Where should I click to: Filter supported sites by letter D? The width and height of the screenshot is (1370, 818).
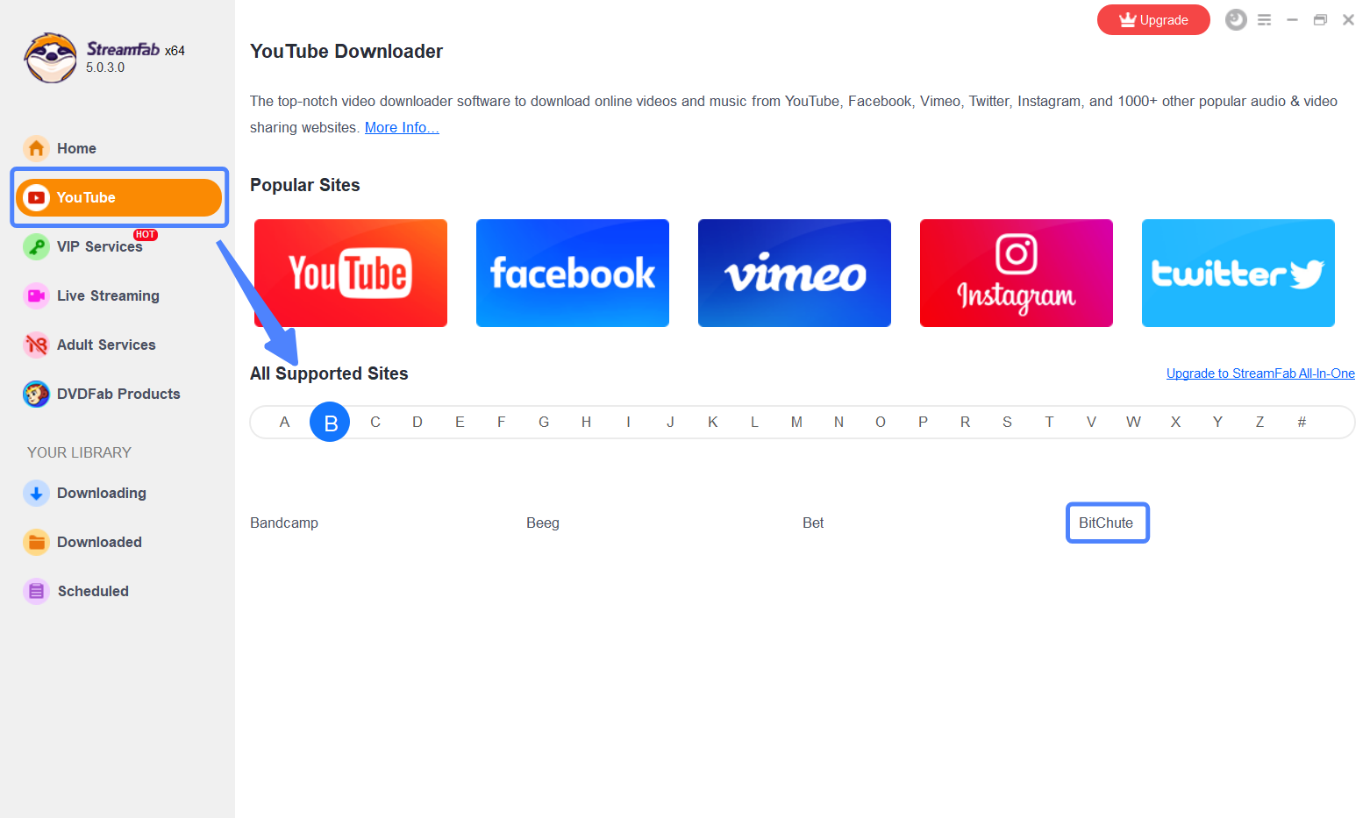[x=417, y=422]
